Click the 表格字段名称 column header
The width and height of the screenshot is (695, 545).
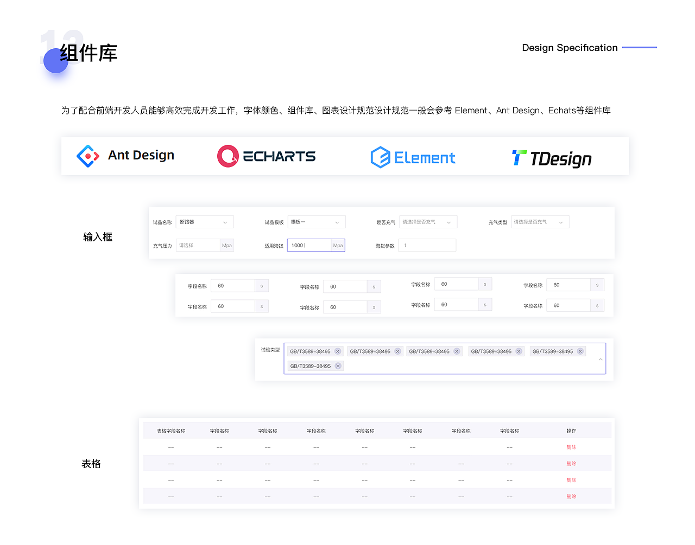pos(171,430)
